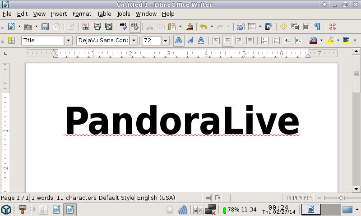Click the Redo arrow
The image size is (361, 216).
(220, 27)
